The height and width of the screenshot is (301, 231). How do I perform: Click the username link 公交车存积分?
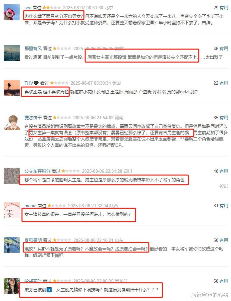pos(37,171)
